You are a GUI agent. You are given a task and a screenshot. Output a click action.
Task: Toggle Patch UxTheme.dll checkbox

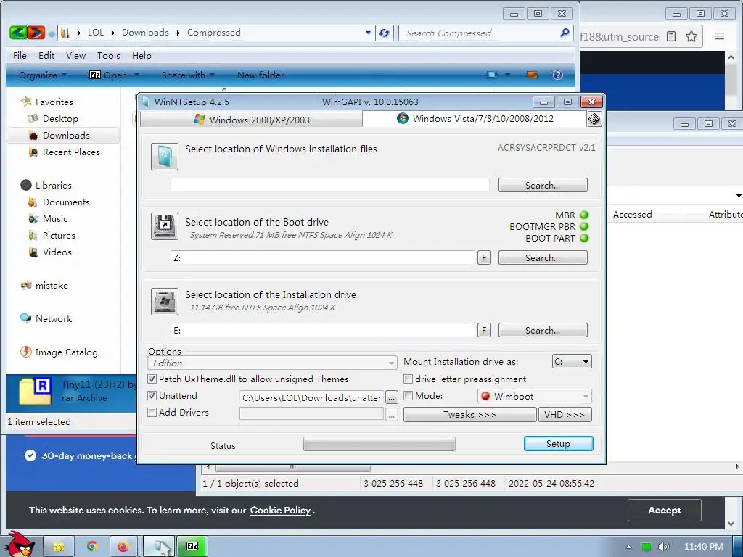click(x=152, y=379)
